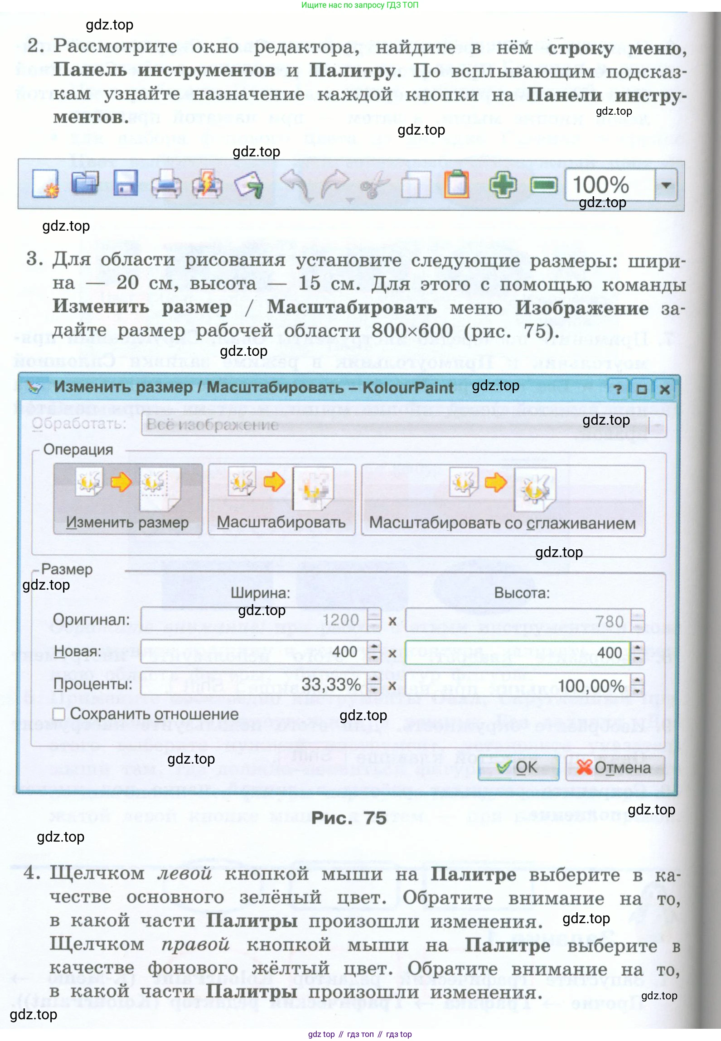Click the green plus Zoom In icon
The width and height of the screenshot is (721, 1041).
[503, 184]
